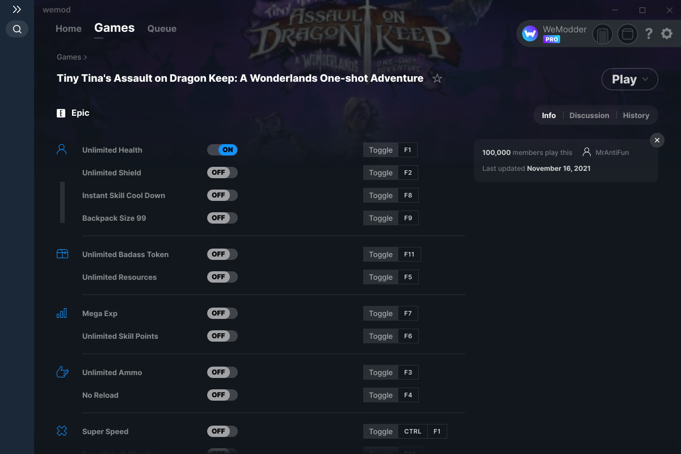The width and height of the screenshot is (681, 454).
Task: Click the WeModder avatar logo
Action: click(530, 34)
